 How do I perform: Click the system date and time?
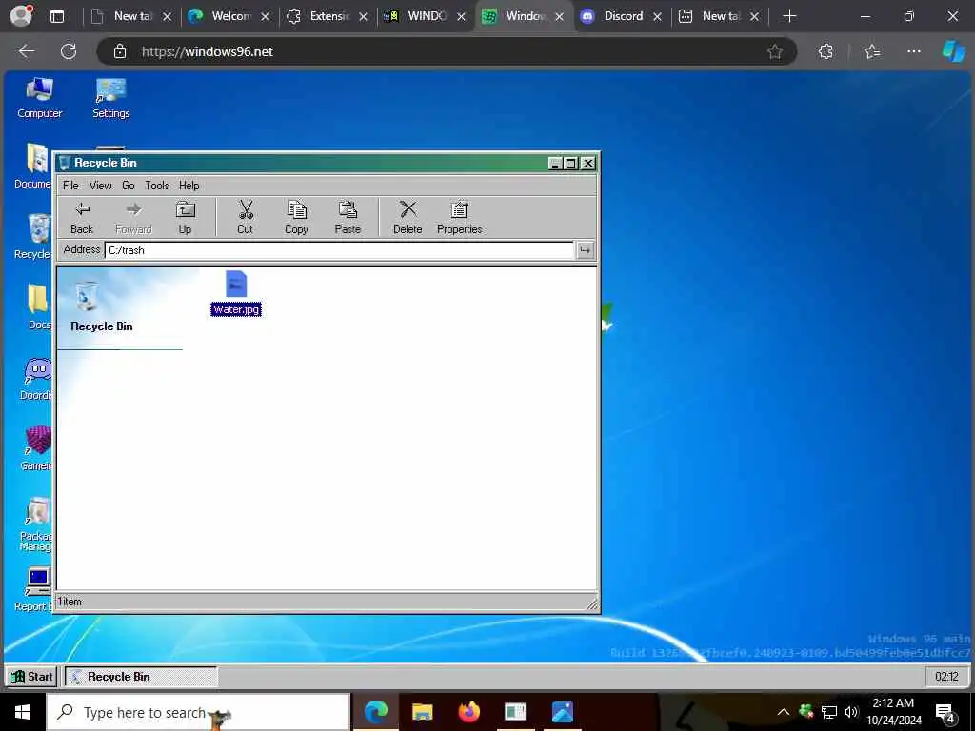[893, 712]
